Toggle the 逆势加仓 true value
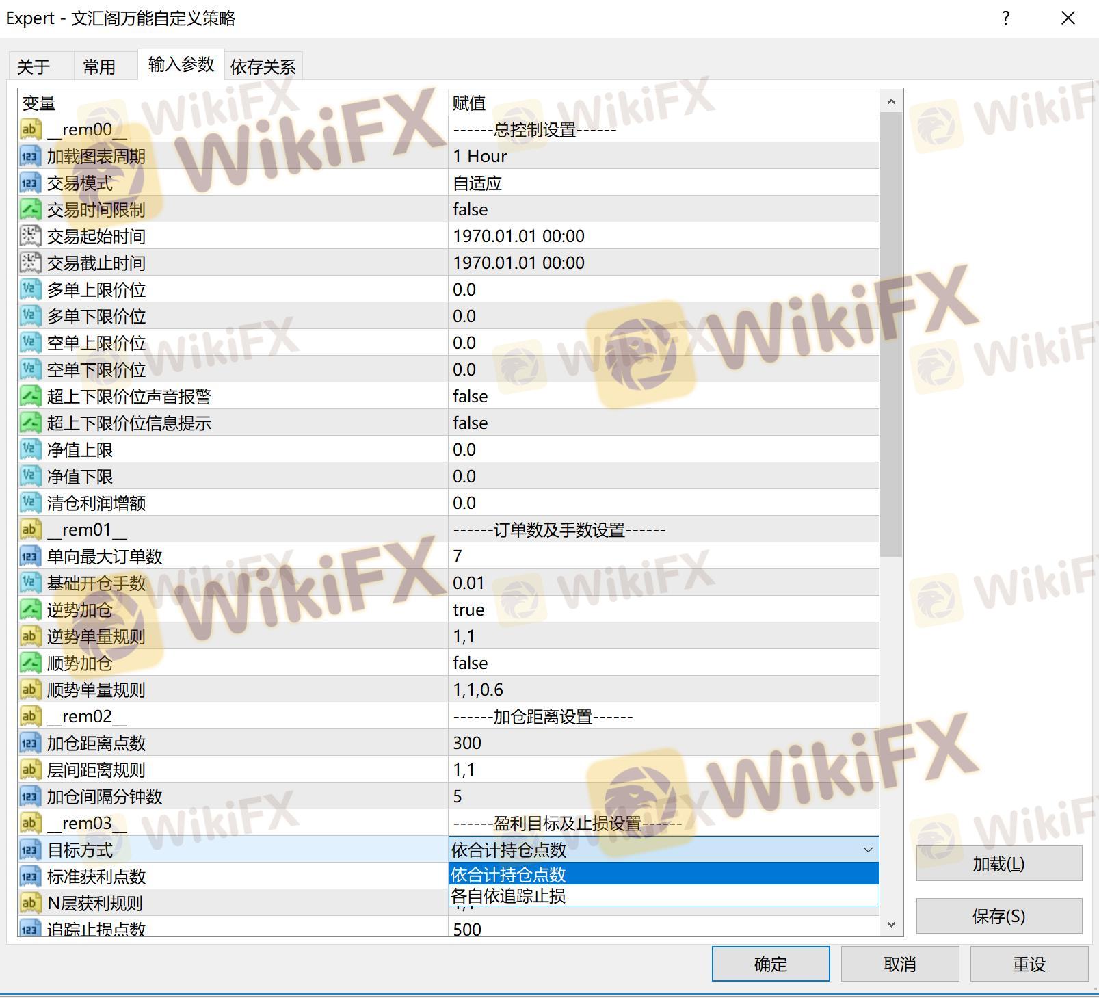The height and width of the screenshot is (998, 1099). (468, 609)
